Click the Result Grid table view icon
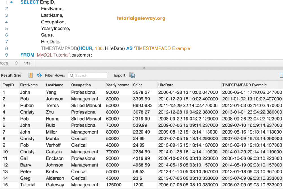This screenshot has width=283, height=189. pos(31,75)
